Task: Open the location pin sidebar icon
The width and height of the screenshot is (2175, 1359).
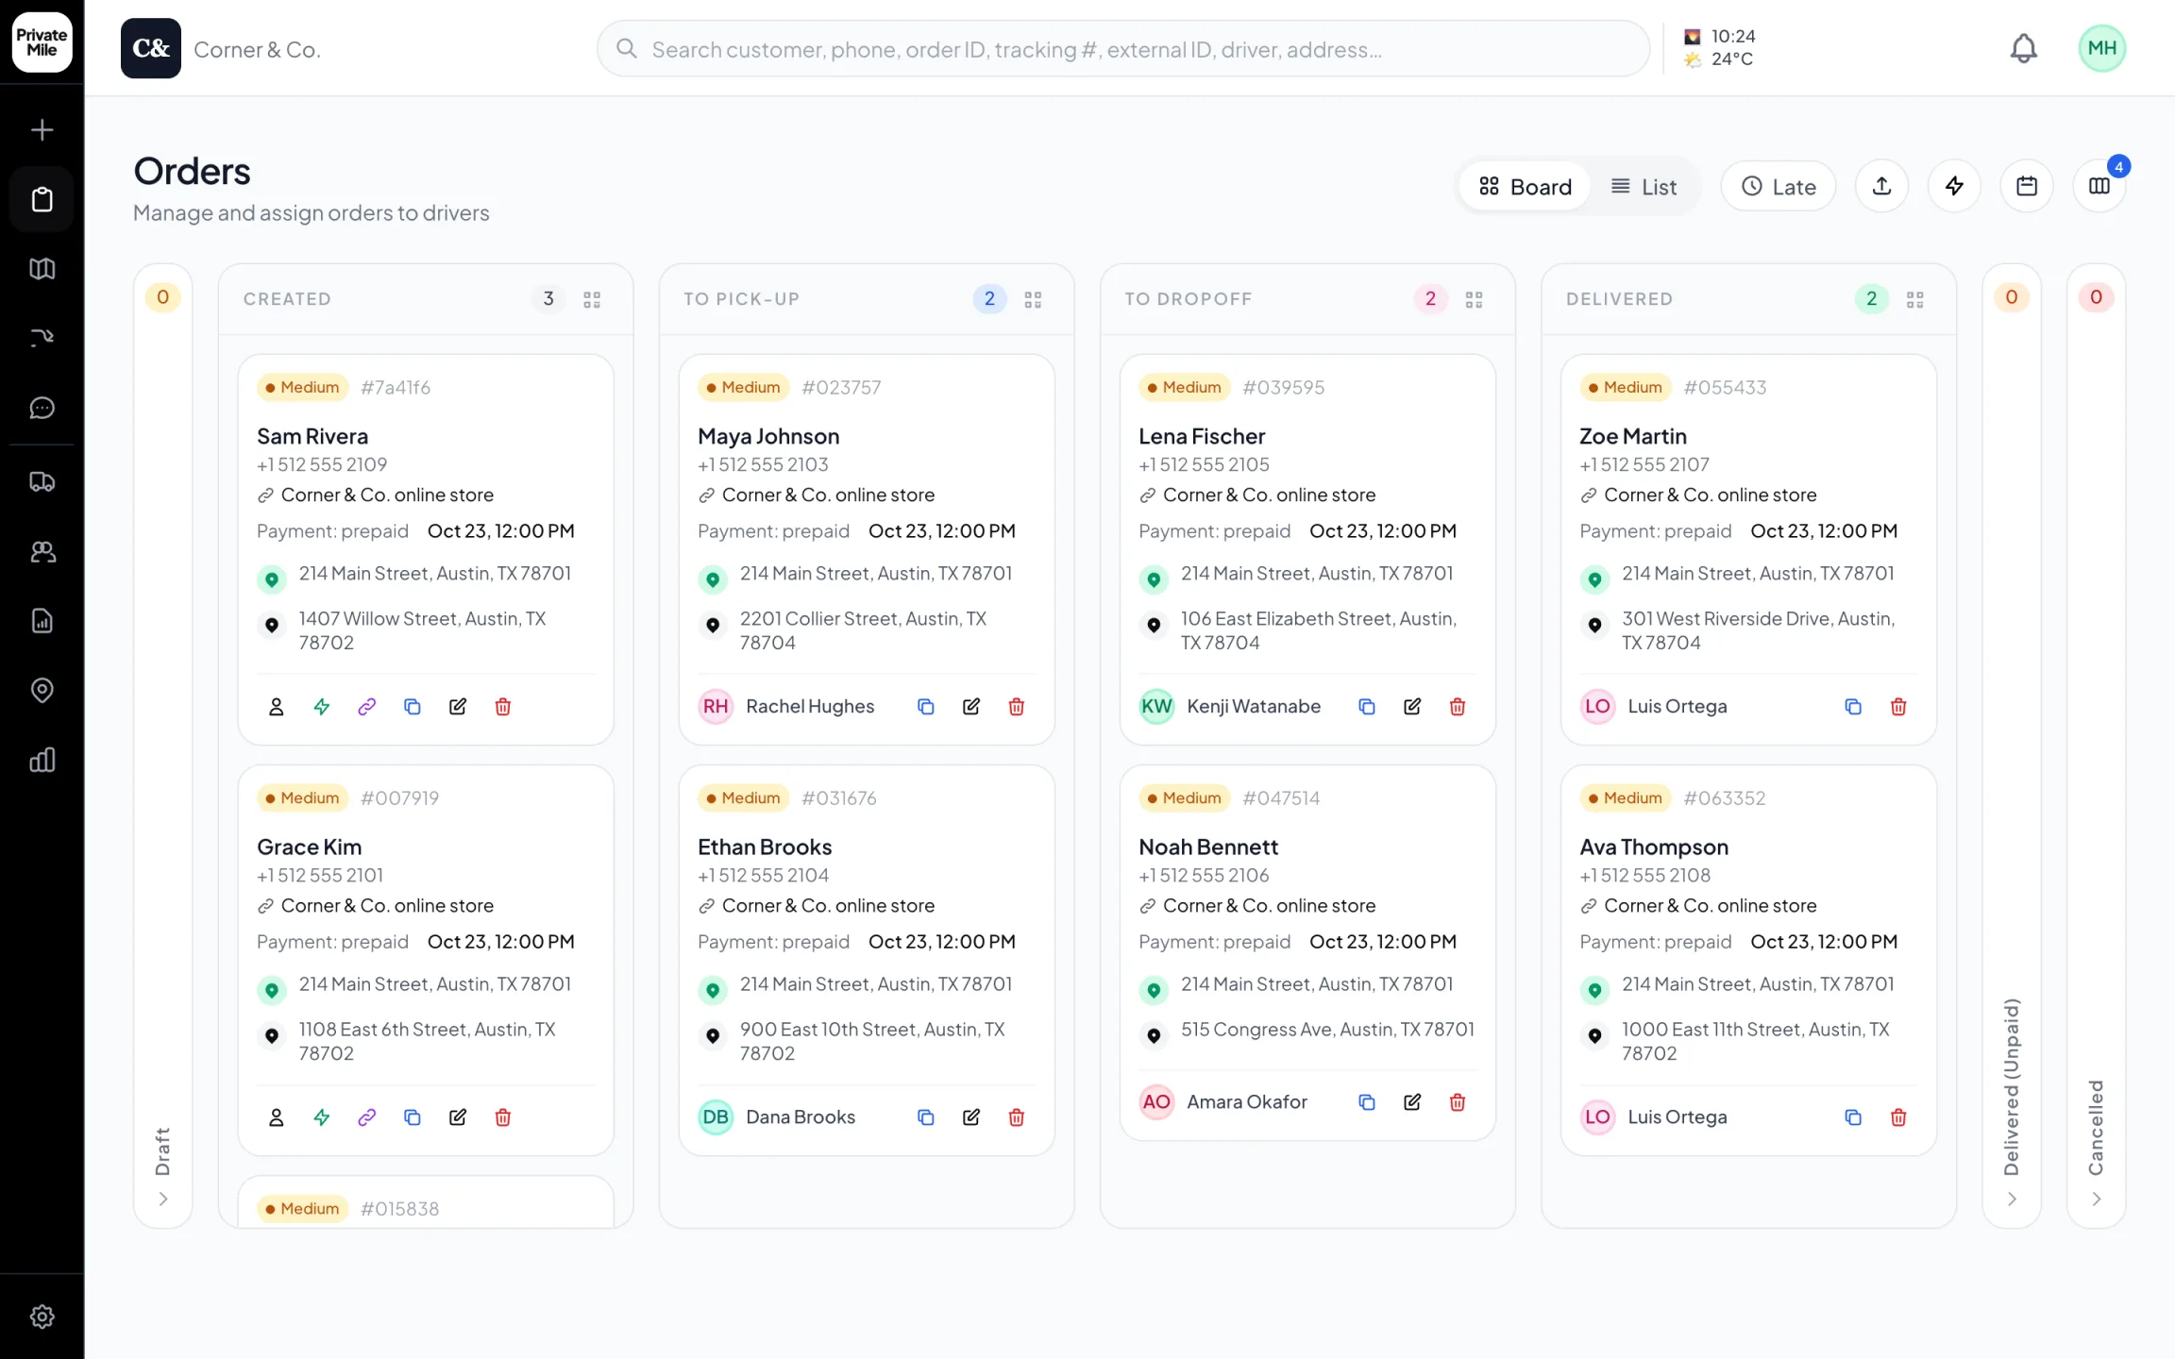Action: coord(42,691)
